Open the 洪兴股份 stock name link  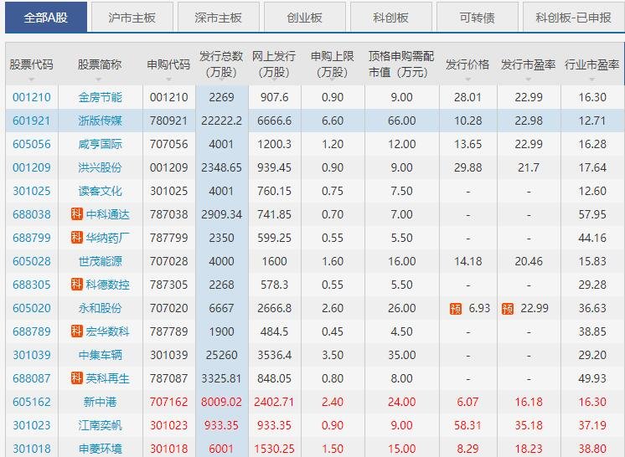pos(100,167)
